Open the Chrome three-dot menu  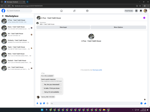point(148,6)
